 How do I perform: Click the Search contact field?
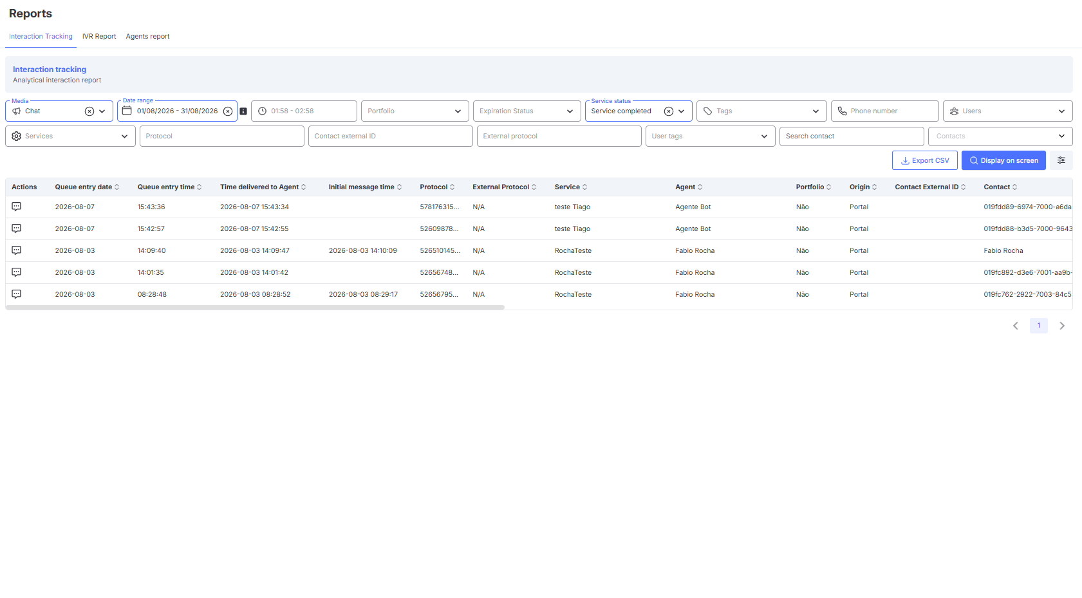[x=852, y=136]
